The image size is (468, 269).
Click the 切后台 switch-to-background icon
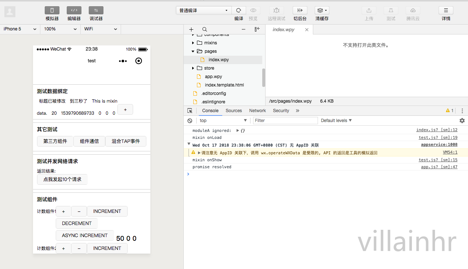click(x=300, y=10)
